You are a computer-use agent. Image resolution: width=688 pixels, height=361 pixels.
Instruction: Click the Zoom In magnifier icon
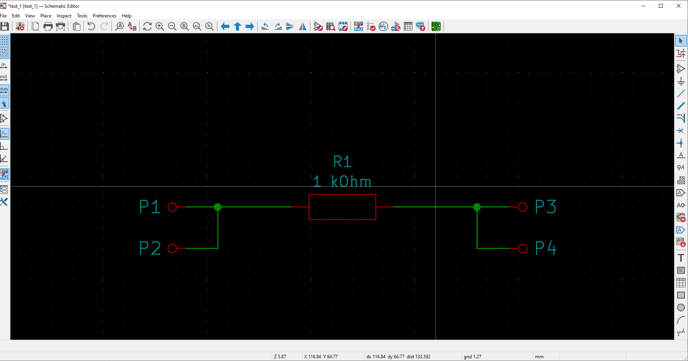pyautogui.click(x=159, y=26)
